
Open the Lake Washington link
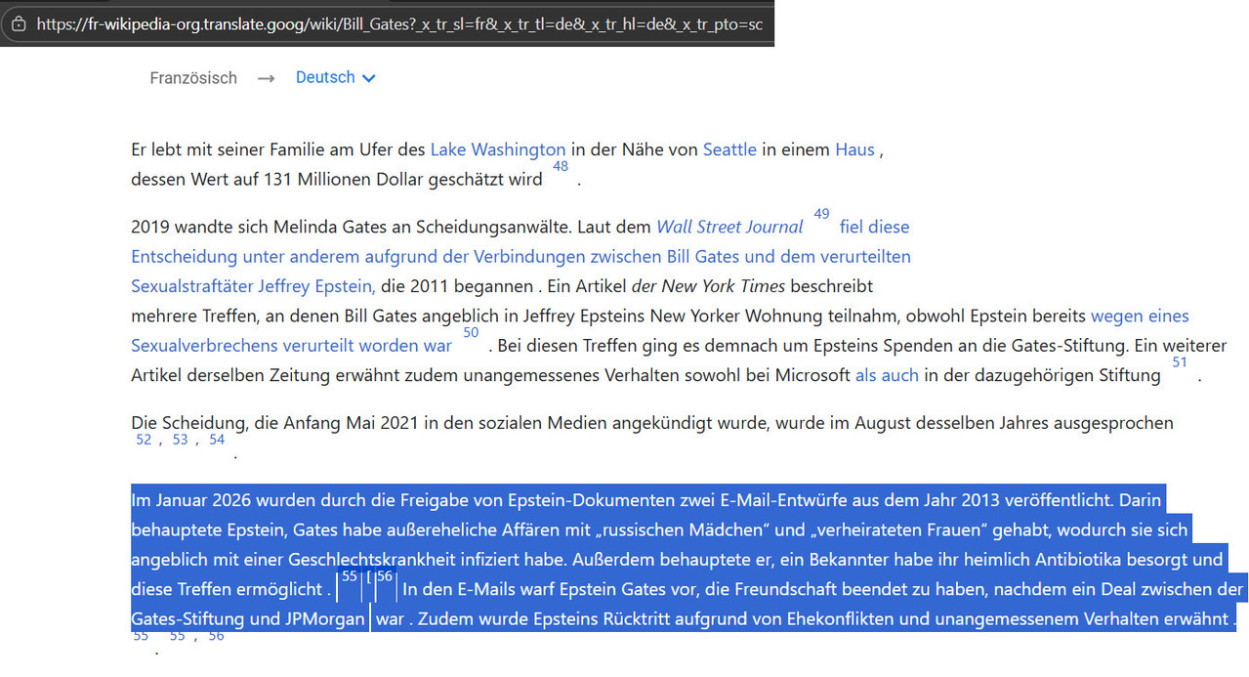tap(498, 149)
